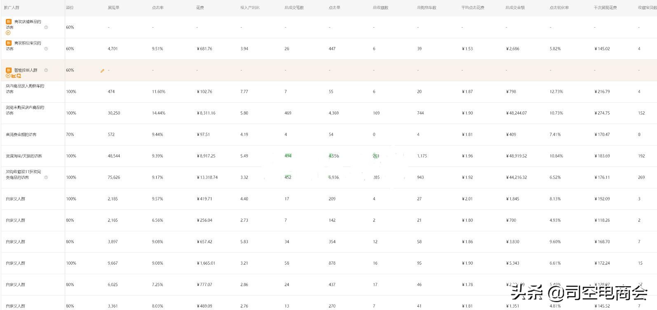657x310 pixels.
Task: Open the help icon for 喜欢店铺新品的访客
Action: point(46,27)
